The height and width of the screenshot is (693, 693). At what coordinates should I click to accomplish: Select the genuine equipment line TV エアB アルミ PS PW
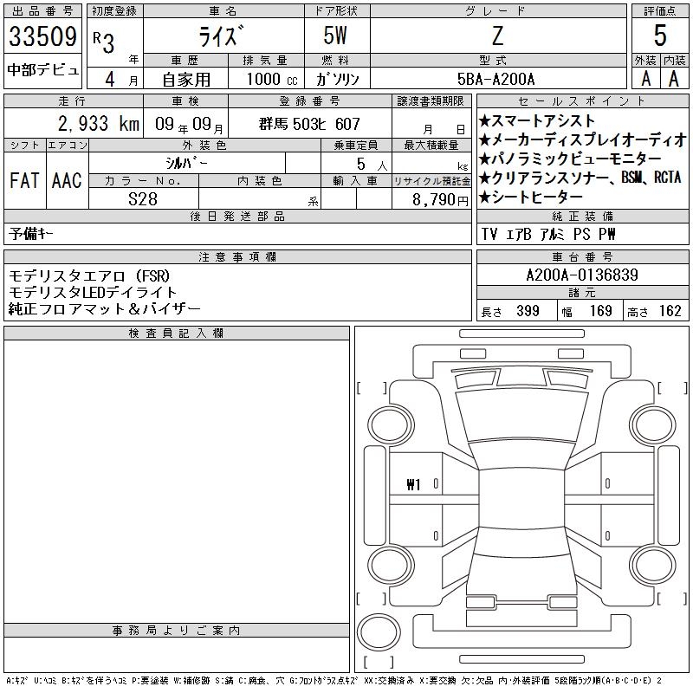click(x=548, y=234)
